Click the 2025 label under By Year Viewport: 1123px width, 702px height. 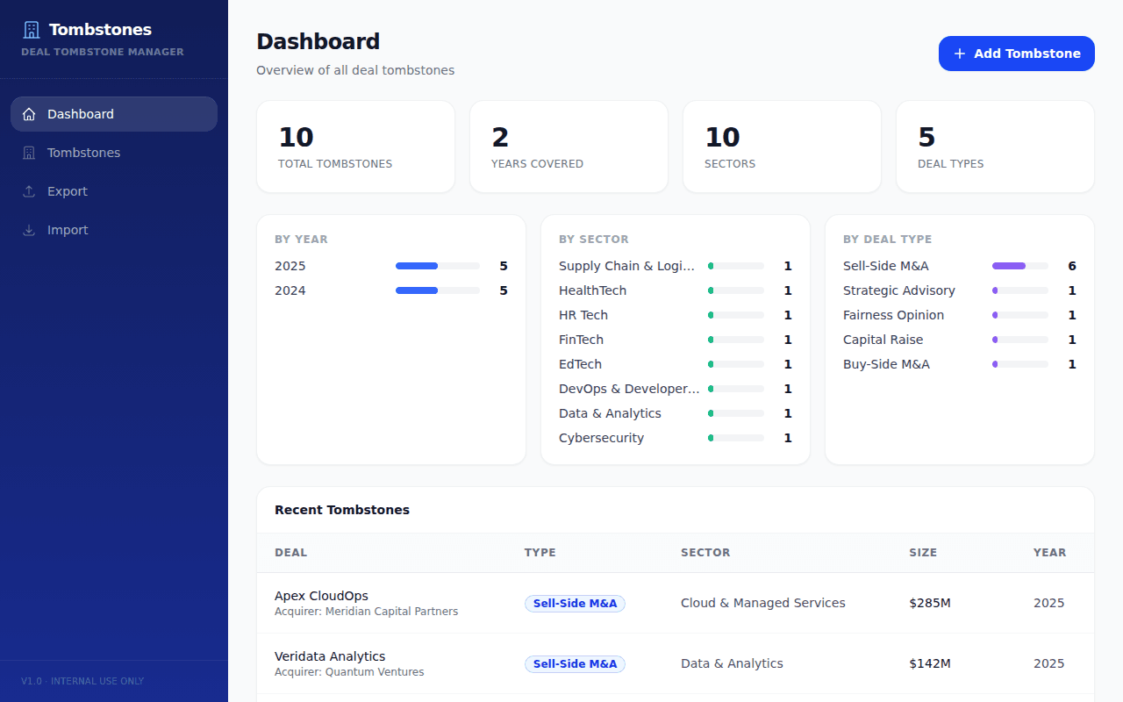tap(290, 266)
